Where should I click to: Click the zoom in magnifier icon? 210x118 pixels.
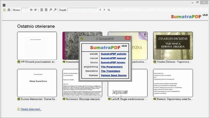[55, 10]
